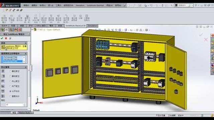Select F4(71615@77340 in component list
This screenshot has width=214, height=120.
(x=10, y=59)
